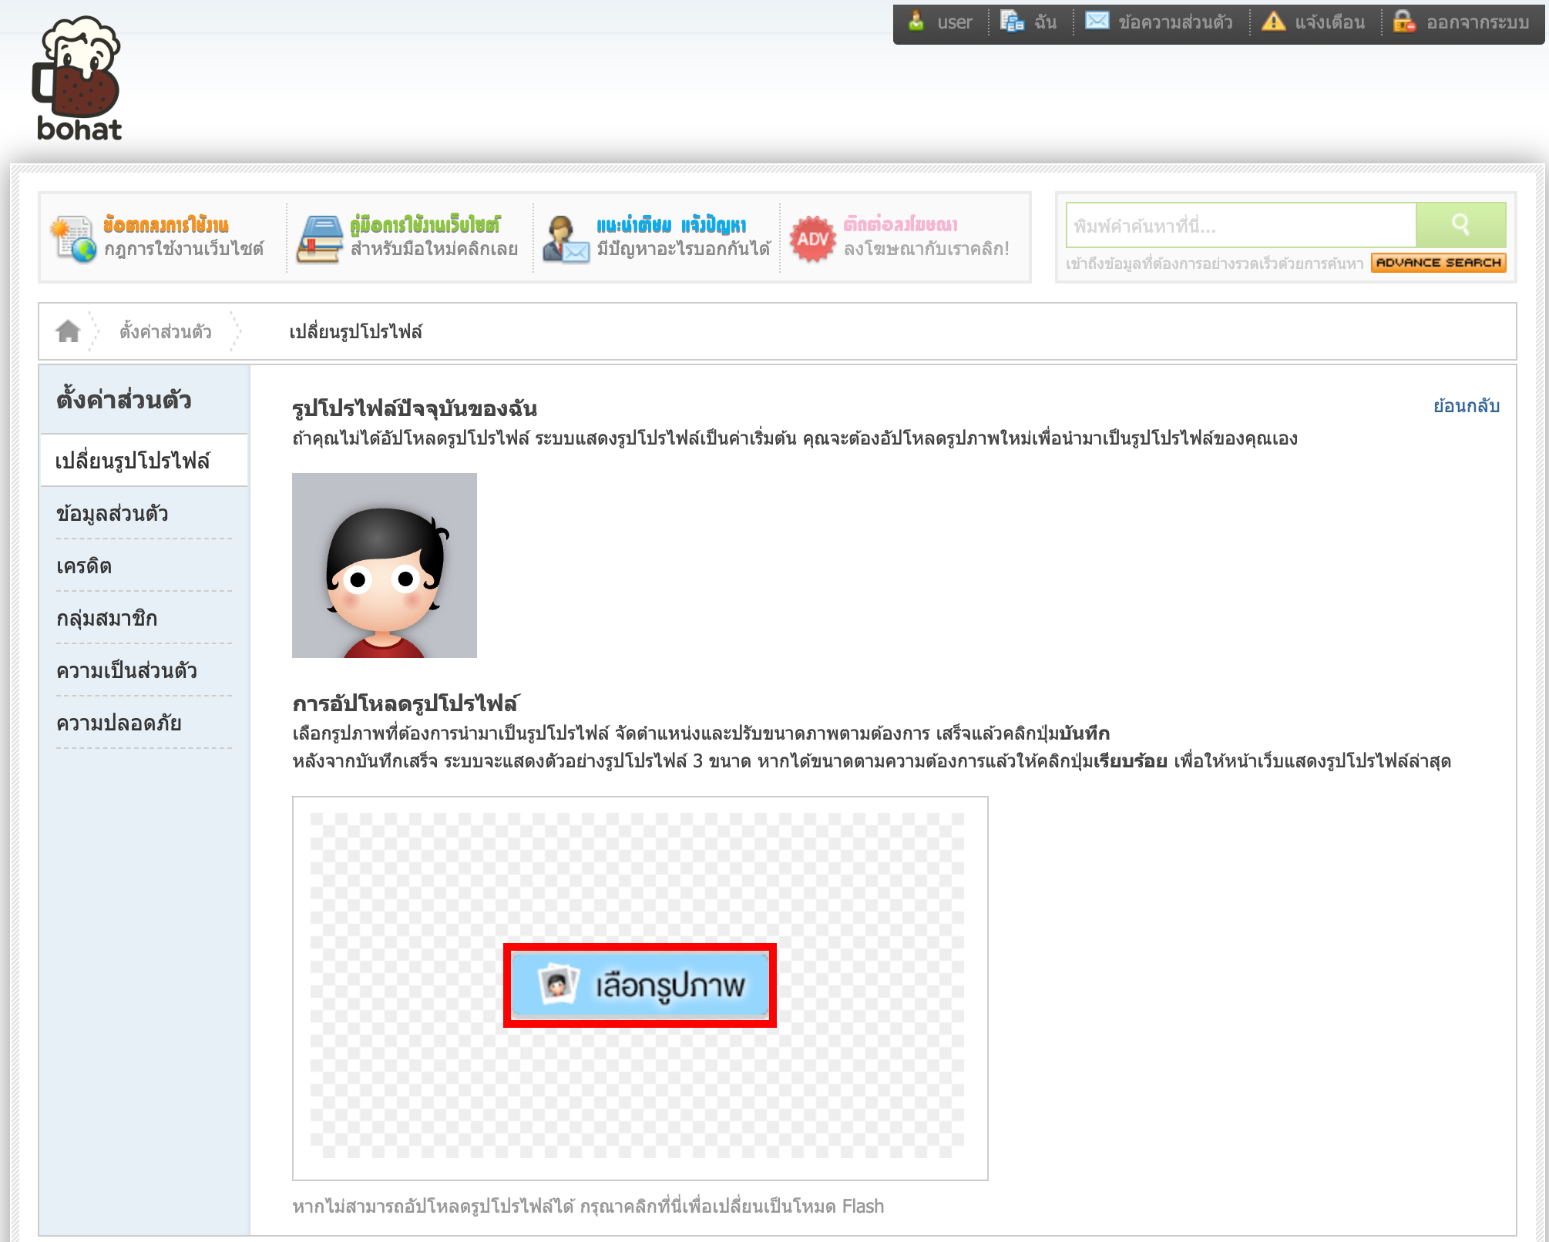Select เครดิต in the sidebar
1549x1242 pixels.
(84, 566)
